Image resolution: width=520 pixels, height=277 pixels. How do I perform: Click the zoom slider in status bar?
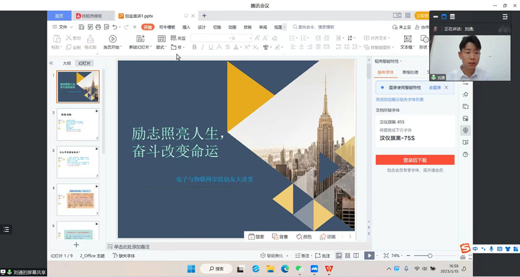tap(430, 256)
